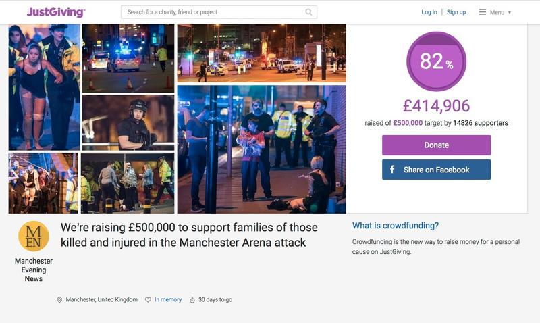Click the stopwatch days-to-go icon
This screenshot has width=540, height=323.
(192, 300)
